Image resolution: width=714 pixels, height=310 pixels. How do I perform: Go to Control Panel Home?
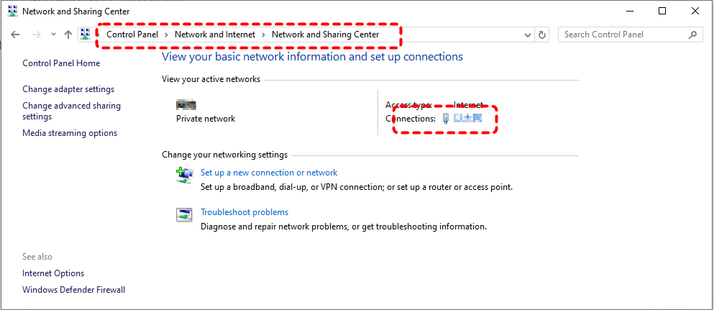pyautogui.click(x=61, y=63)
